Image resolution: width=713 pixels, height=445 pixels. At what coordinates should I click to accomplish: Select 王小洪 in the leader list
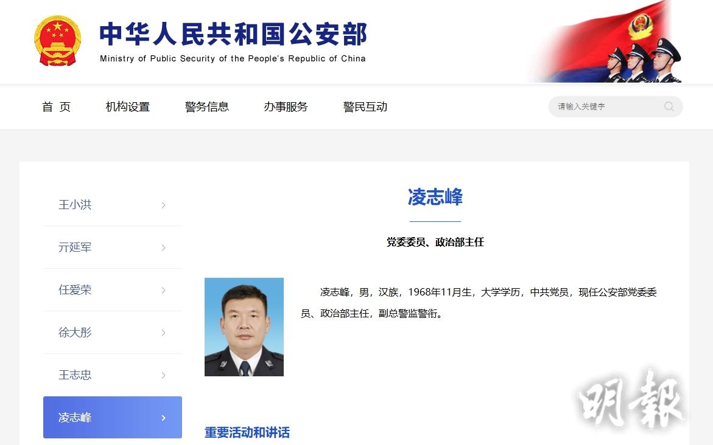coord(112,205)
